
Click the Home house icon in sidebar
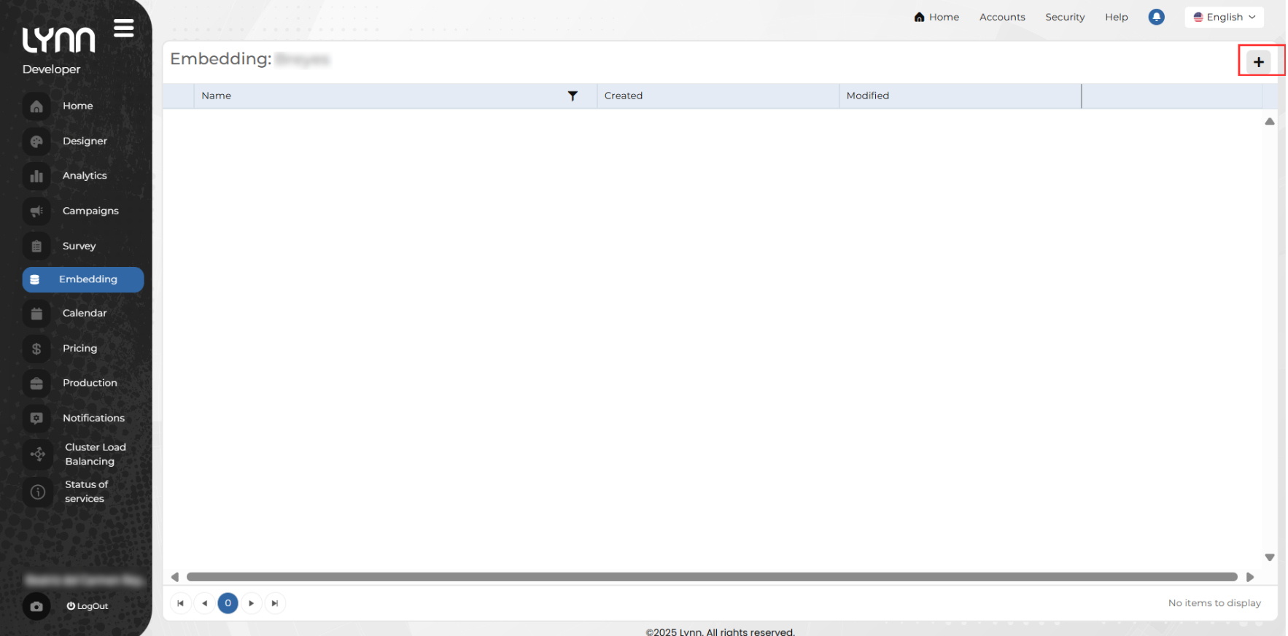click(x=36, y=106)
